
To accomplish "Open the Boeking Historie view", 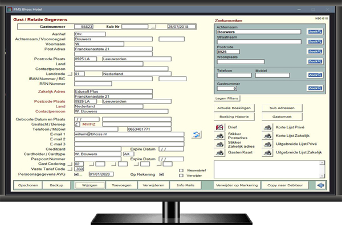I will pos(234,116).
